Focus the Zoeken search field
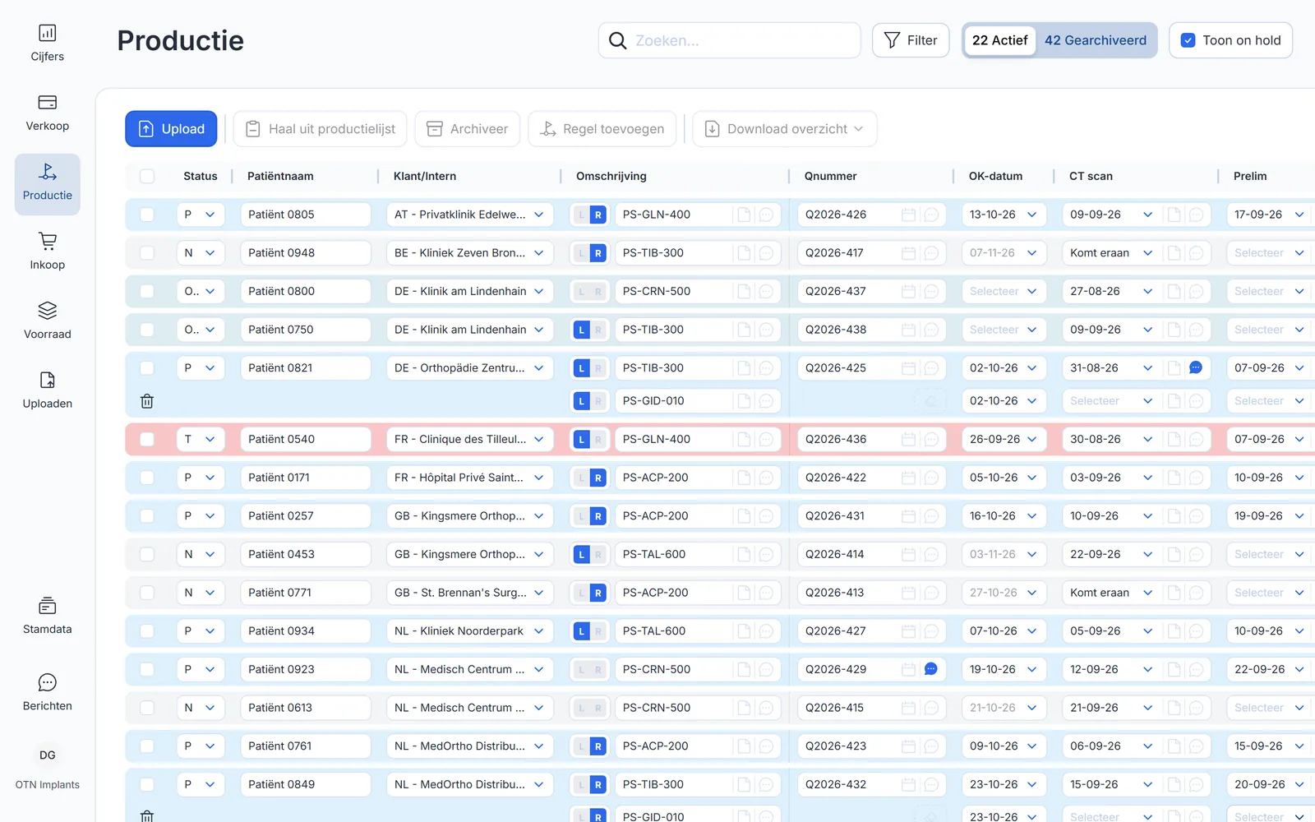Viewport: 1315px width, 822px height. tap(730, 40)
